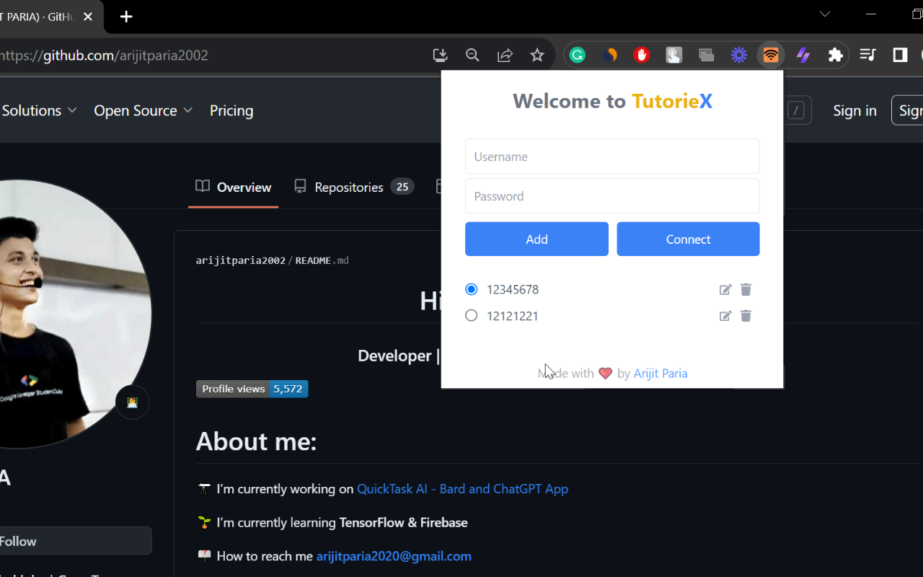The height and width of the screenshot is (577, 923).
Task: Click the purple lightning extension icon
Action: pos(803,55)
